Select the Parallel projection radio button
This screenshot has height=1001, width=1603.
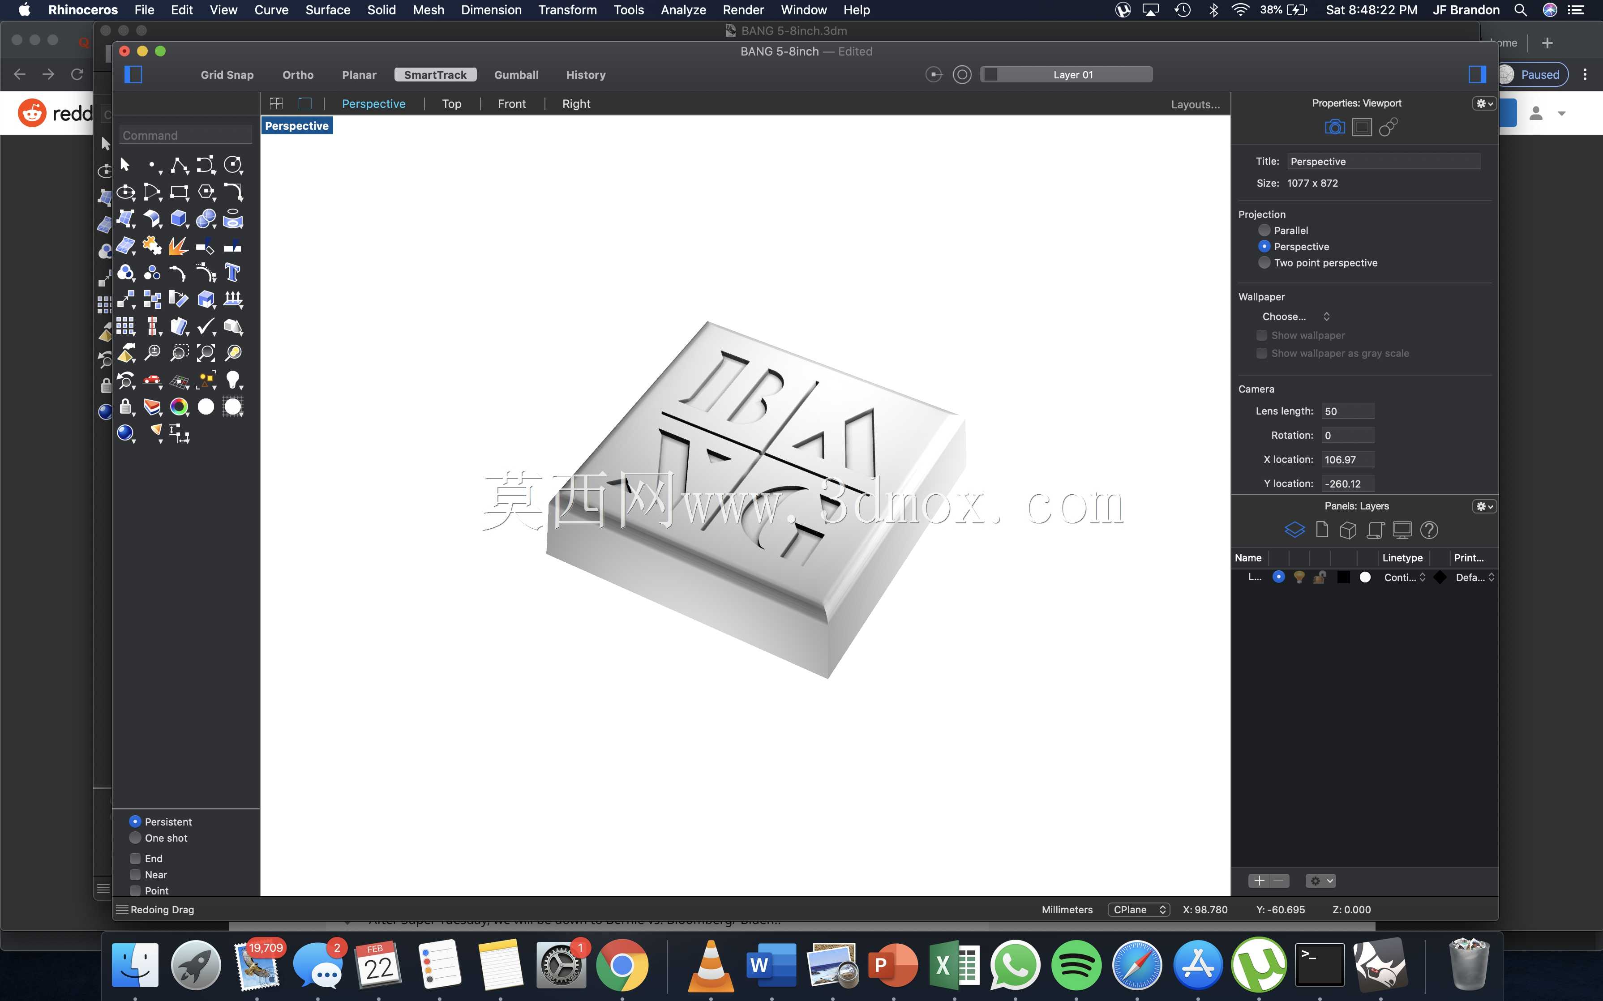(x=1264, y=231)
